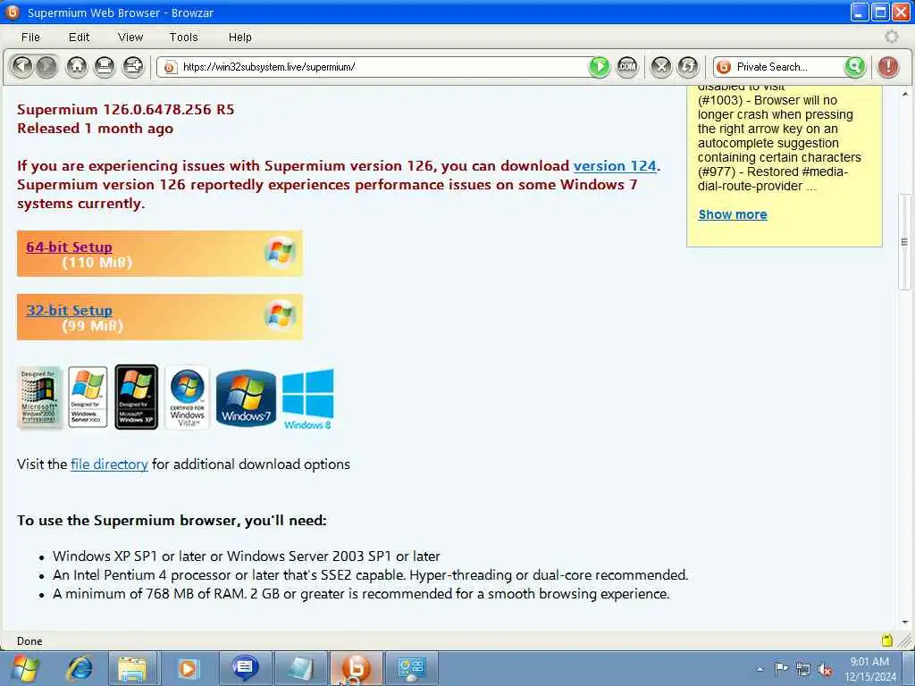This screenshot has height=686, width=915.
Task: Stop loading with the X button
Action: click(x=661, y=66)
